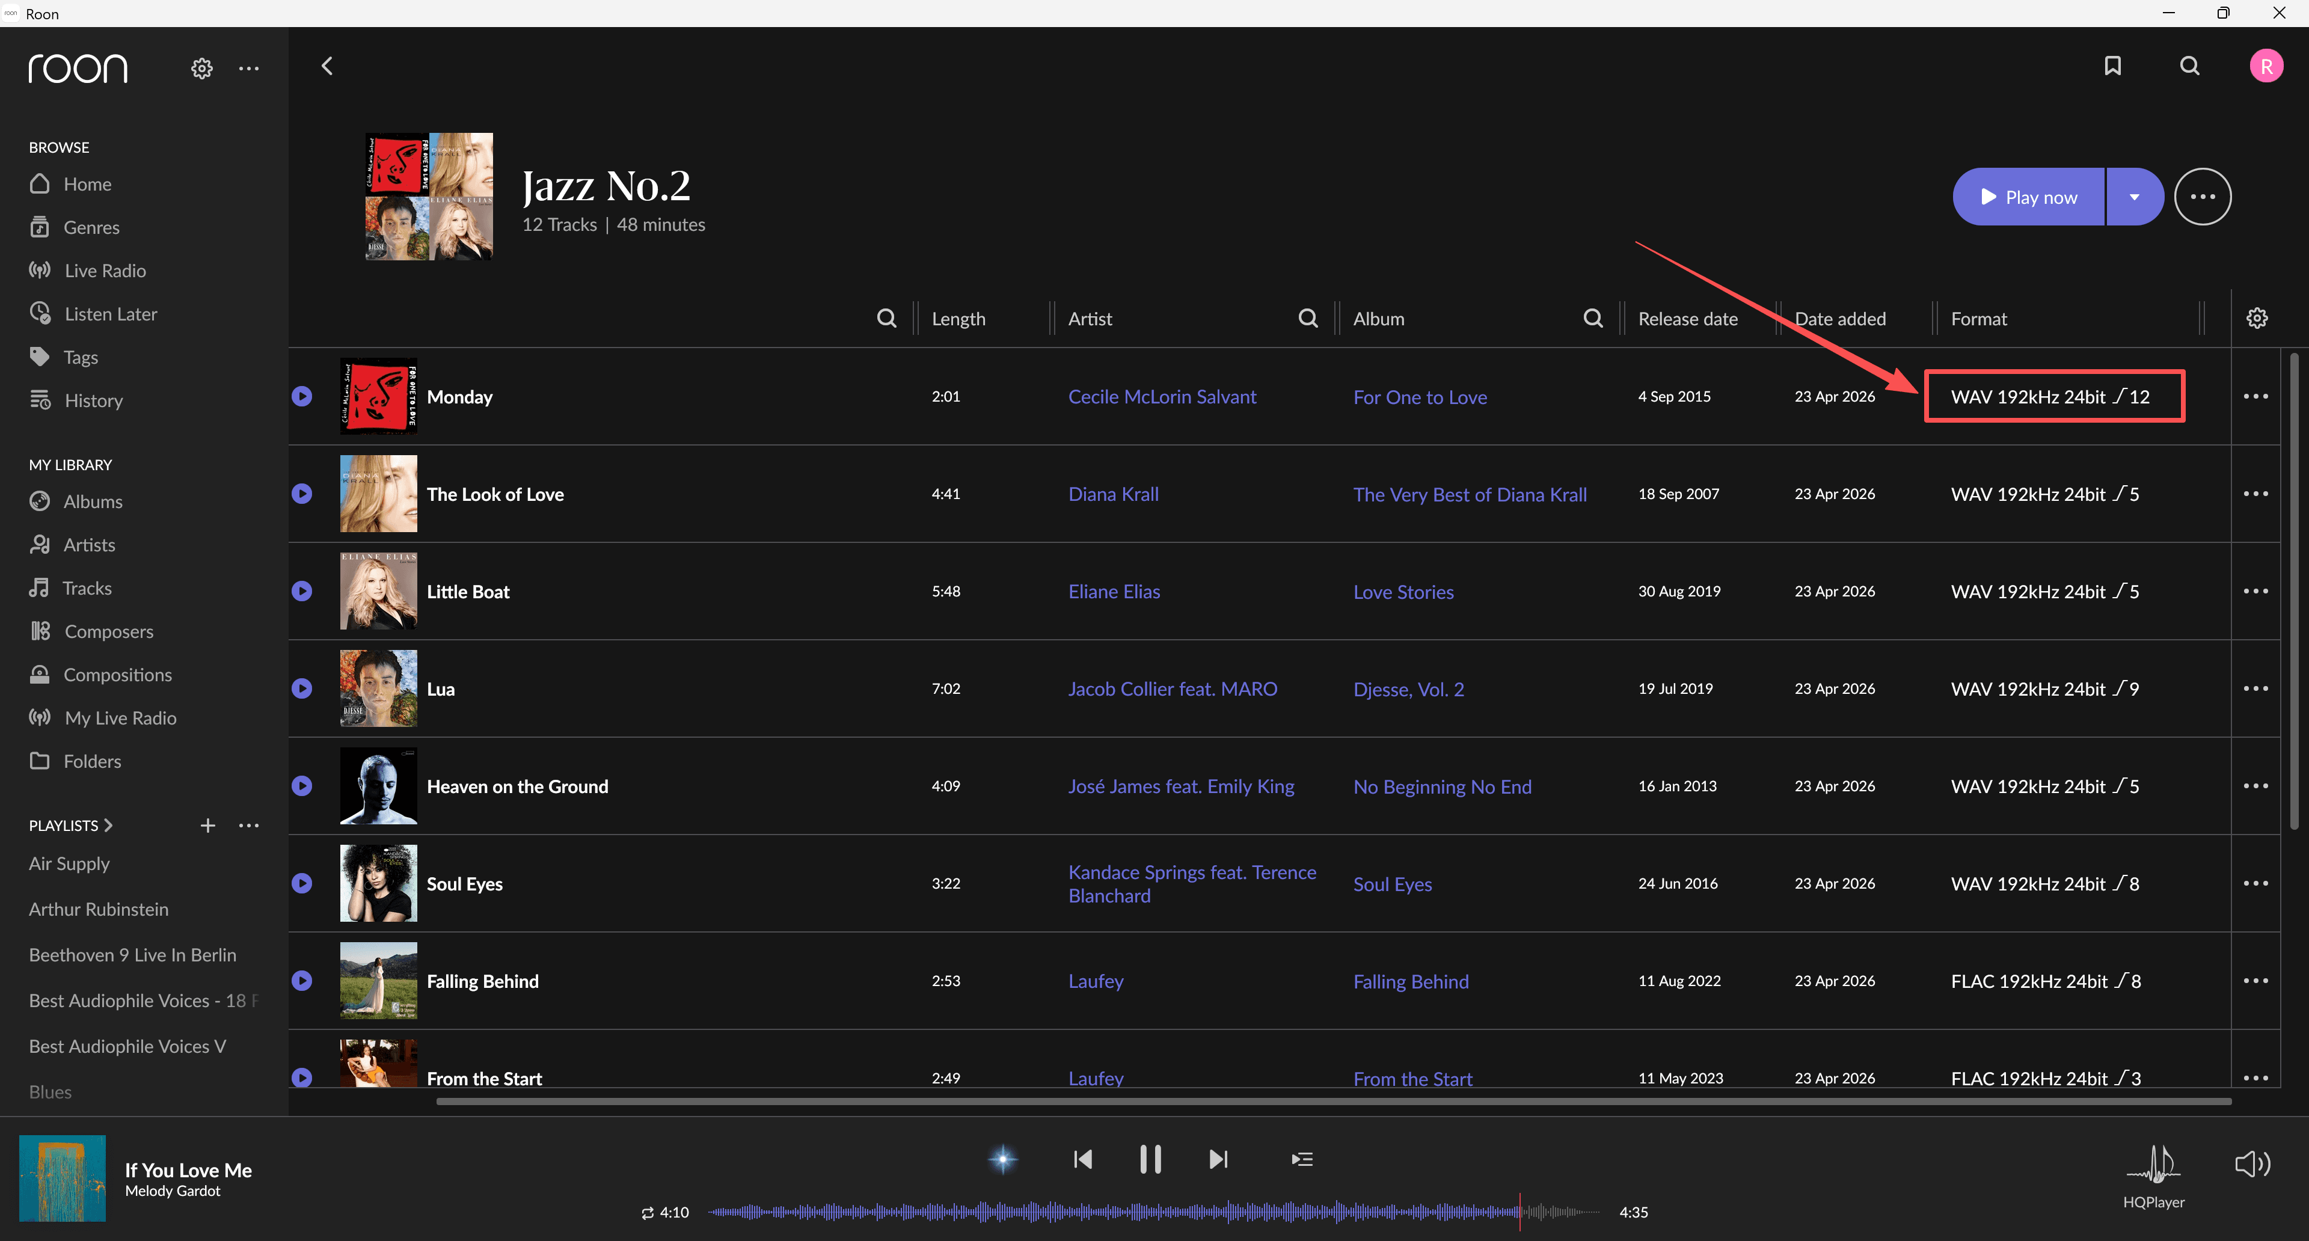The width and height of the screenshot is (2309, 1241).
Task: Sort by Format column header
Action: 1979,319
